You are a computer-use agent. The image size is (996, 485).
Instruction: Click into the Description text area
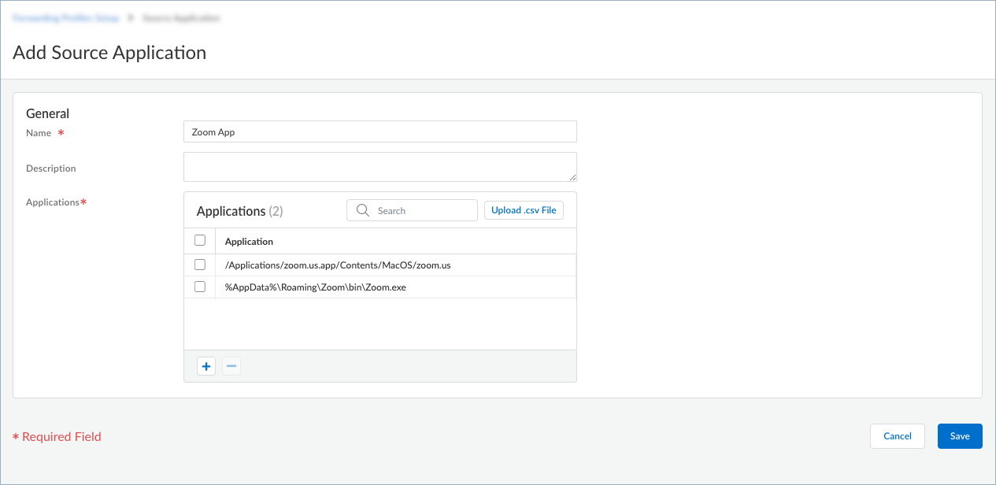[380, 167]
